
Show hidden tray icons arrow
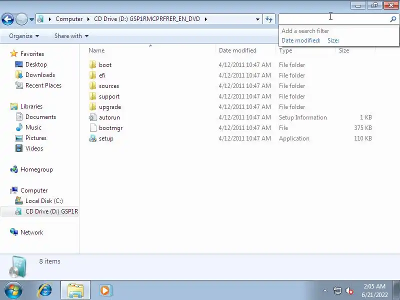pyautogui.click(x=325, y=290)
